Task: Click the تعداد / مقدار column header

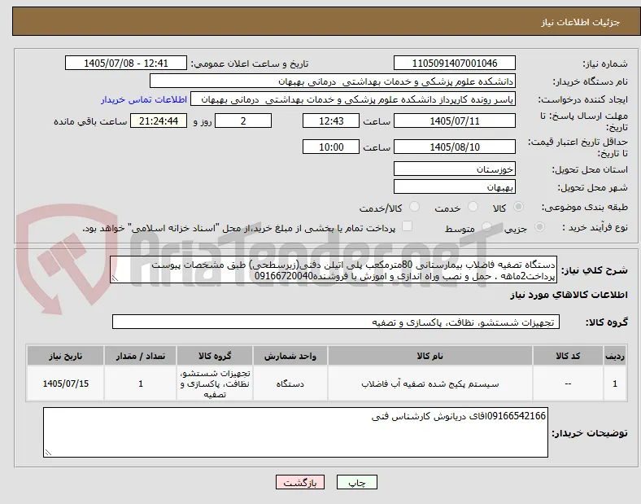Action: click(x=141, y=356)
